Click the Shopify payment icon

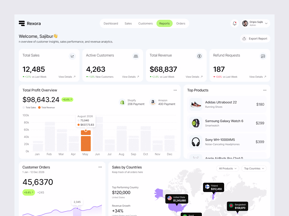click(122, 102)
